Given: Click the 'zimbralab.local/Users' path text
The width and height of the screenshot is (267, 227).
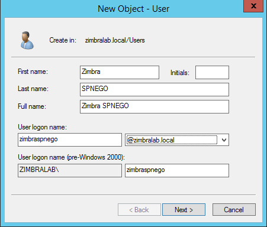Looking at the screenshot, I should click(115, 40).
